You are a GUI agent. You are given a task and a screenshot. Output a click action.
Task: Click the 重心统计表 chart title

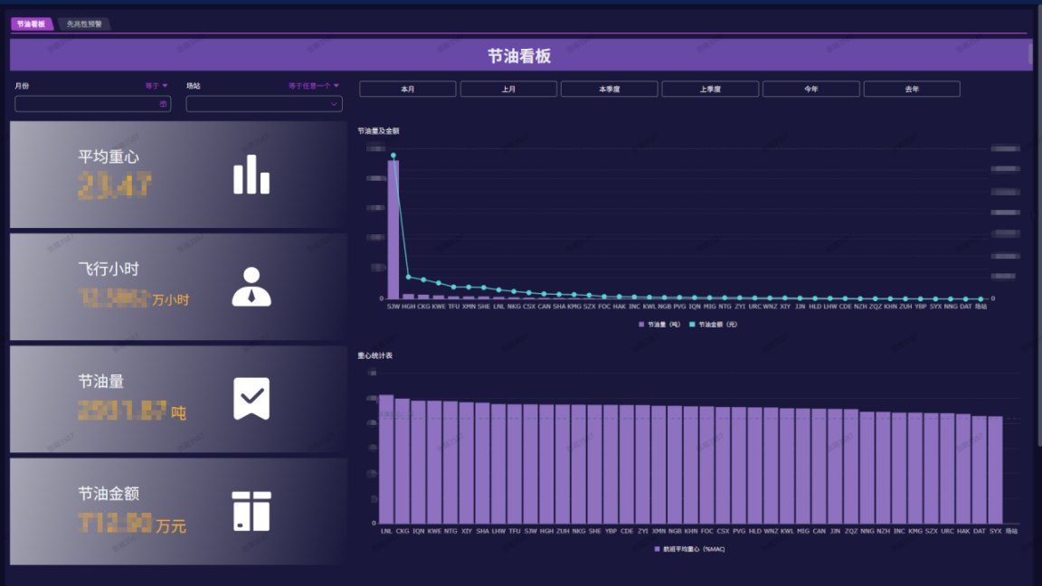(374, 355)
